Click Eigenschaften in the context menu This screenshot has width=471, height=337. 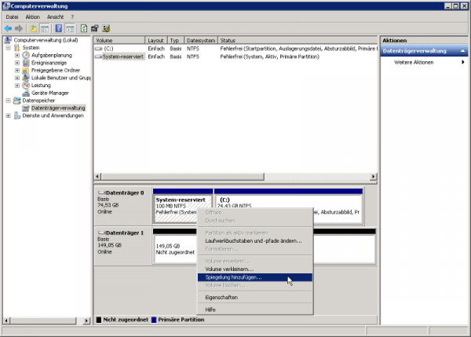click(x=221, y=298)
